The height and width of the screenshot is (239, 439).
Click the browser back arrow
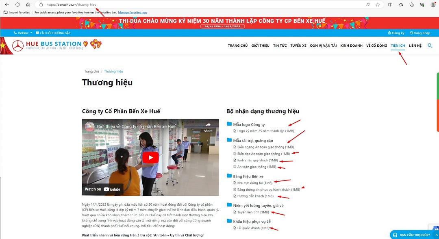[x=7, y=4]
